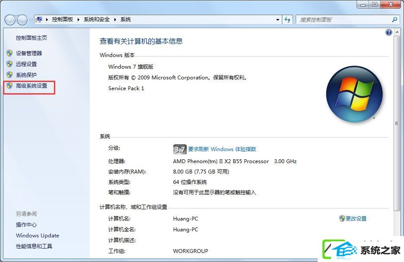The image size is (404, 262).
Task: Open 高级系统设置 link
Action: pyautogui.click(x=32, y=86)
